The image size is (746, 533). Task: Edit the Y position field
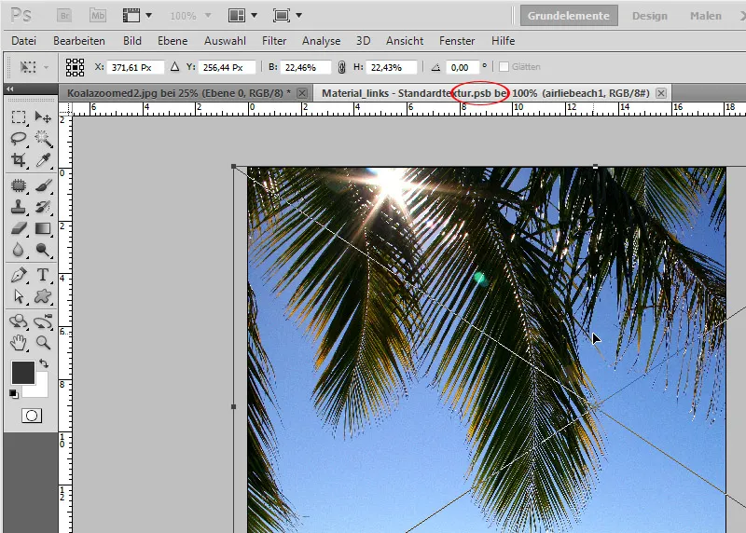[x=227, y=67]
